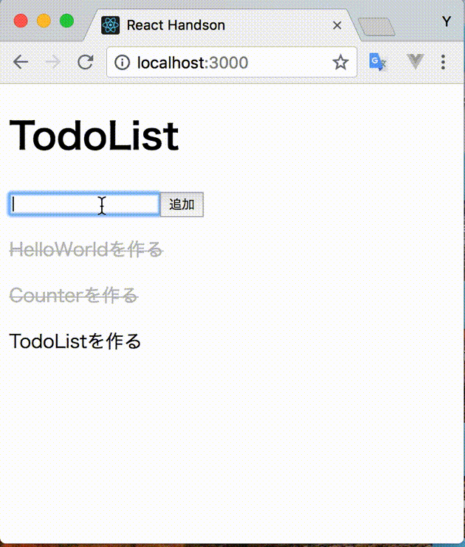Click the greyed-out forward arrow
465x547 pixels.
pos(52,63)
